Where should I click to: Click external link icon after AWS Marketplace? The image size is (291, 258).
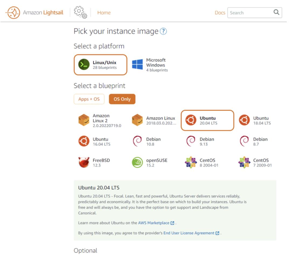pos(172,223)
